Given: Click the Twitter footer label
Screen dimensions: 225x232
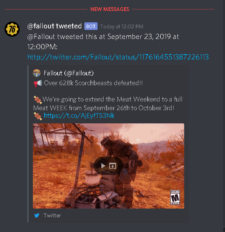Looking at the screenshot, I should (52, 215).
